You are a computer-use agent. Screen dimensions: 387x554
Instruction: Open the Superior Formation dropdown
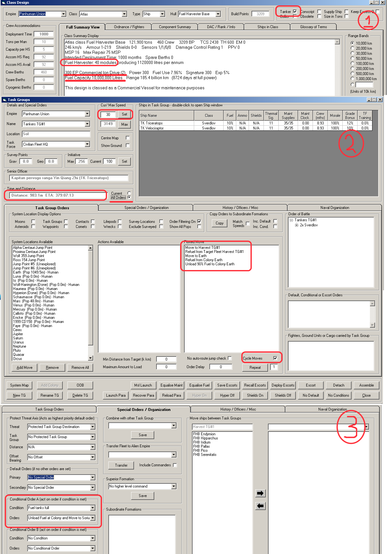click(174, 486)
